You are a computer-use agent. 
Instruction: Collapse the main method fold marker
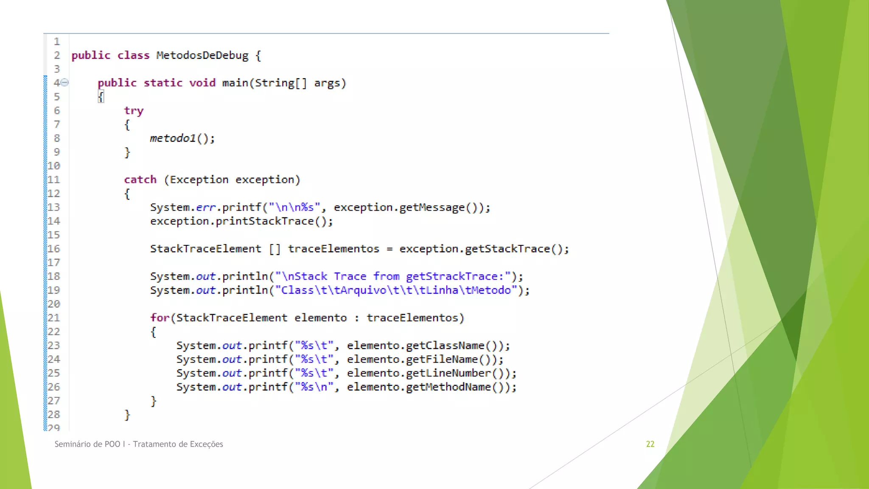[x=64, y=83]
